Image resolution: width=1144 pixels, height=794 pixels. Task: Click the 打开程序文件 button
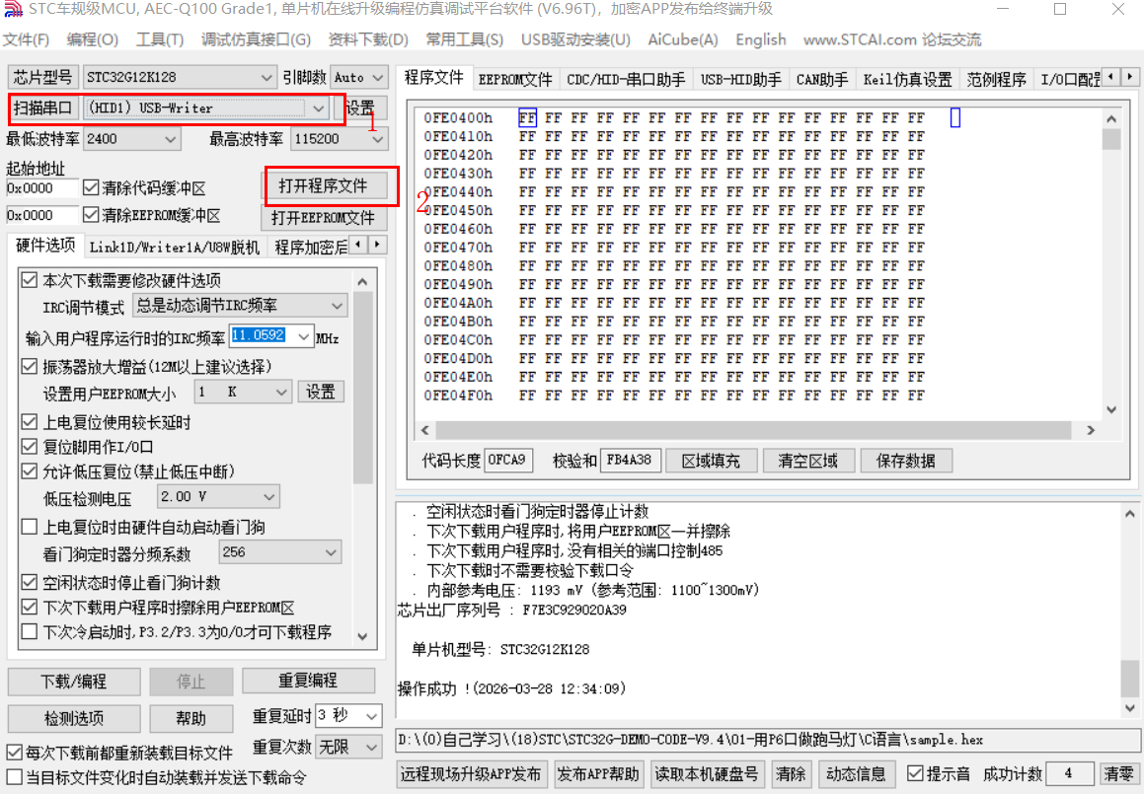[330, 185]
